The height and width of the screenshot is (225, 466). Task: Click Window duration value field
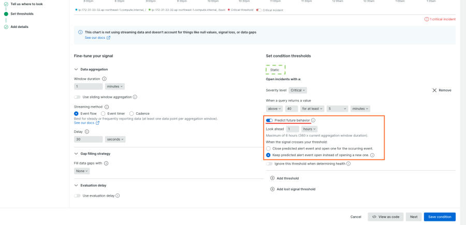click(x=88, y=86)
